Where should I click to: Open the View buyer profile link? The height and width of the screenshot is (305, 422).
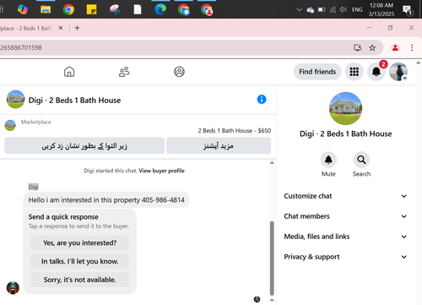[x=161, y=171]
